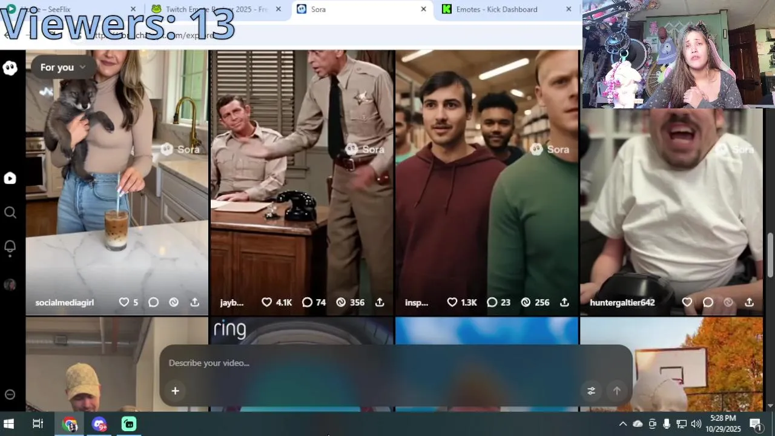Screen dimensions: 775x436
Task: Open the profile avatar in the sidebar
Action: tap(10, 285)
